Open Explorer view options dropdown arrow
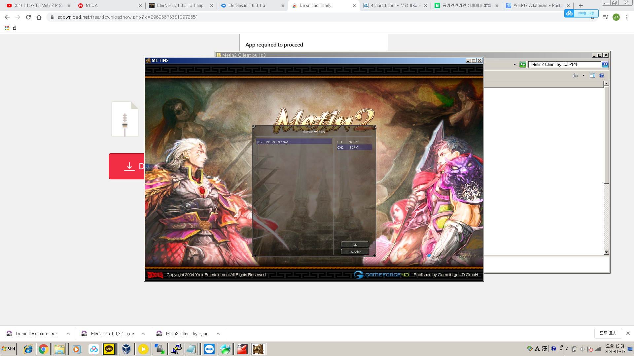 point(583,75)
